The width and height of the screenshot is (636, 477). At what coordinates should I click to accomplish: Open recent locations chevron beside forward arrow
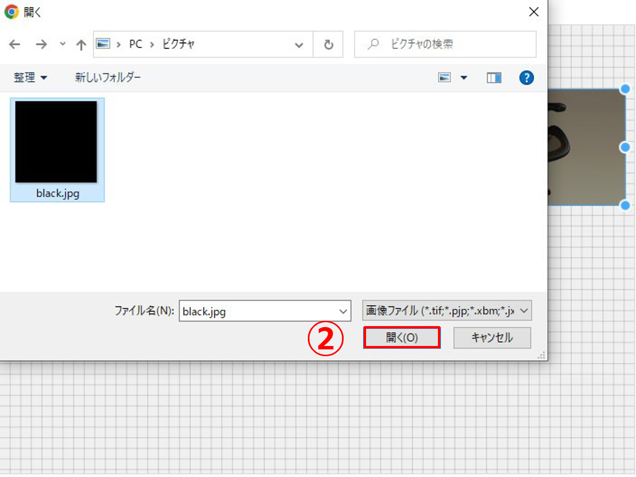coord(63,44)
